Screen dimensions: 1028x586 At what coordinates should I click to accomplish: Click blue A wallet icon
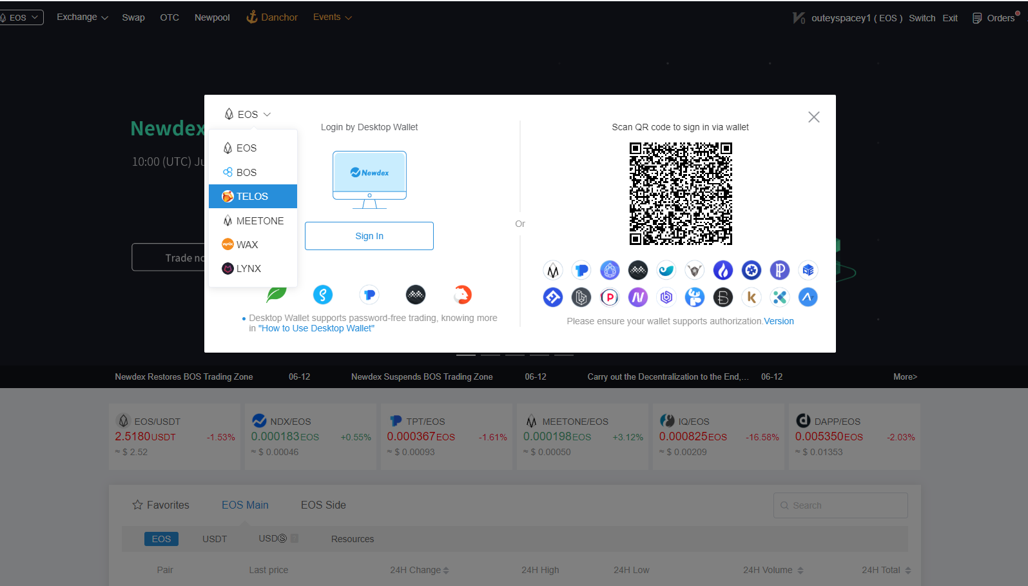[808, 297]
